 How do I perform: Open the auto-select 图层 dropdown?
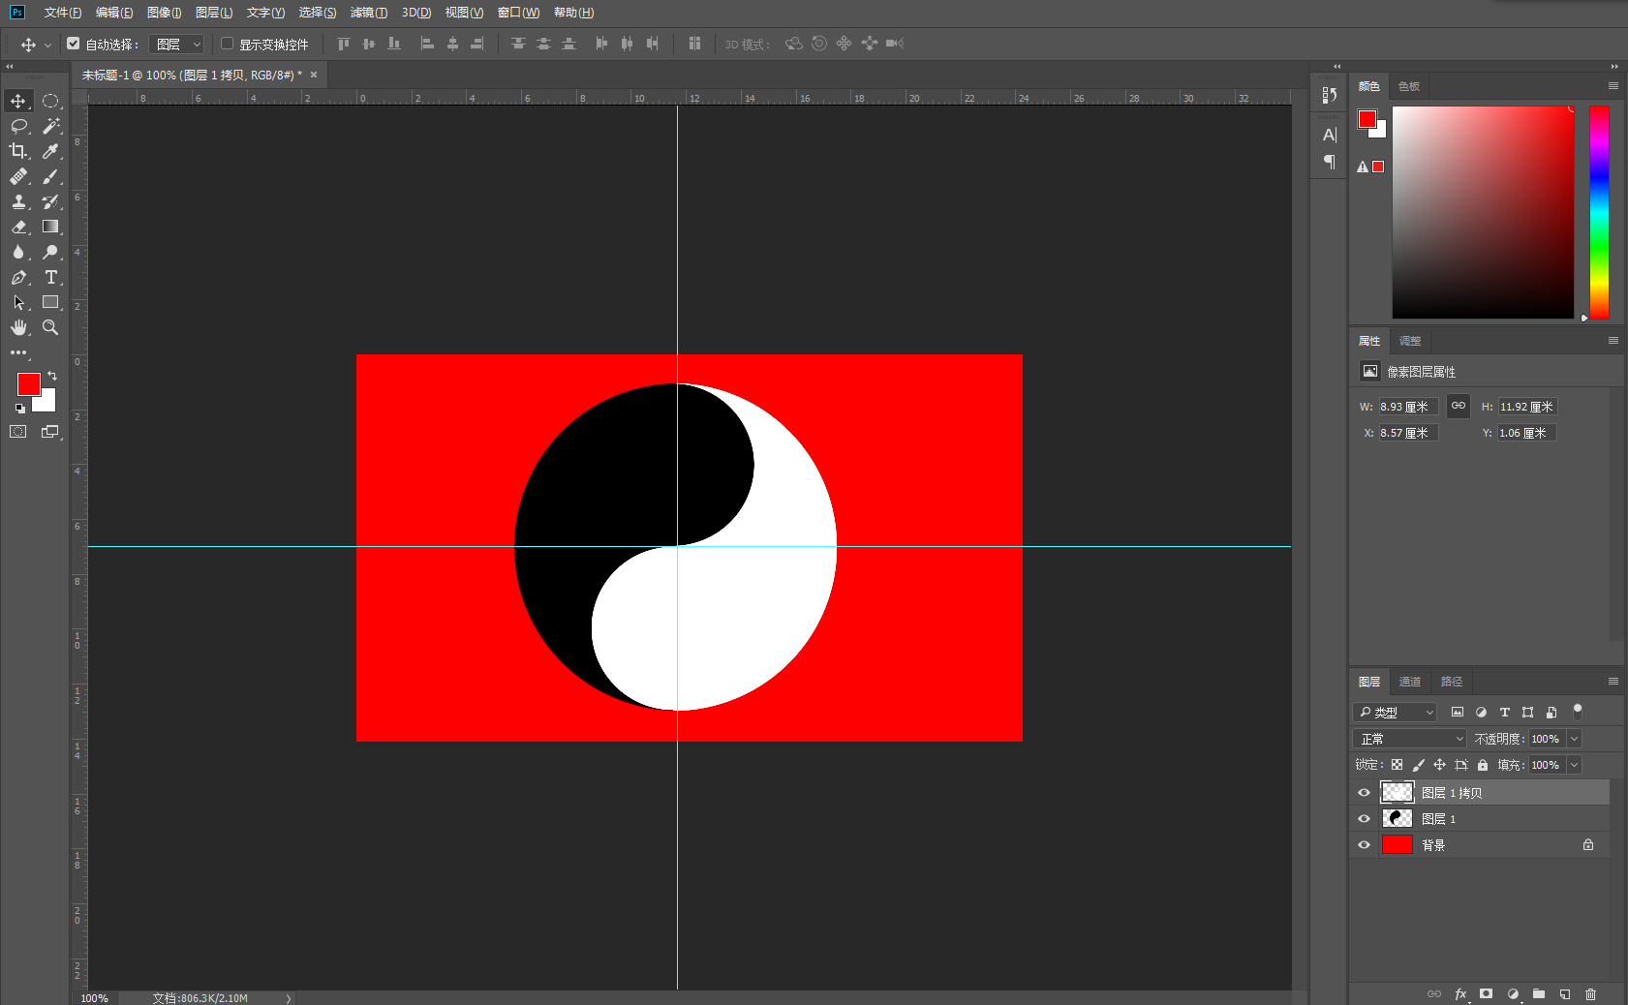pyautogui.click(x=178, y=45)
